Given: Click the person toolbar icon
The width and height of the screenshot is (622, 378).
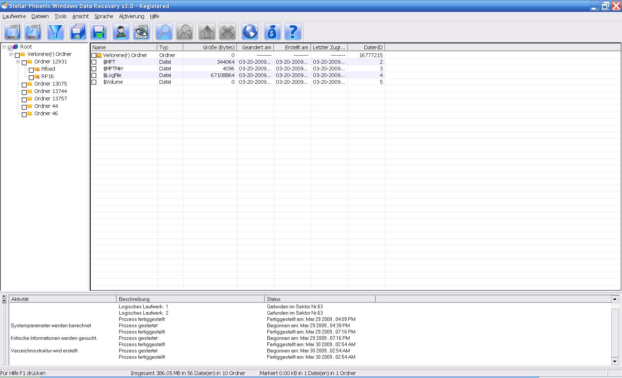Looking at the screenshot, I should tap(121, 32).
